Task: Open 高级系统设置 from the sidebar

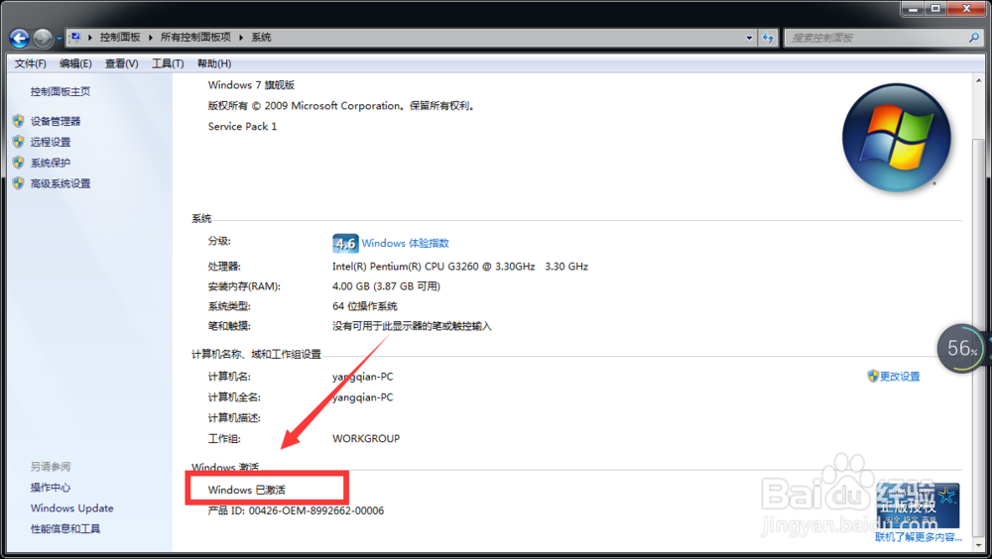Action: [61, 184]
